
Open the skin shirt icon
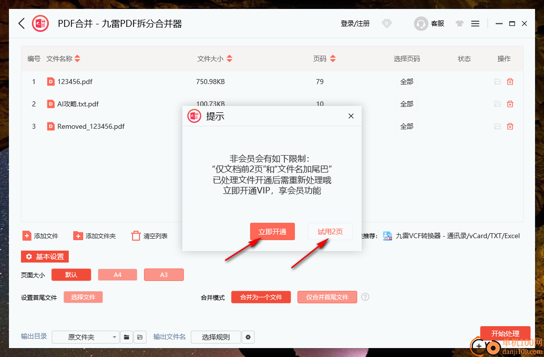tap(459, 23)
